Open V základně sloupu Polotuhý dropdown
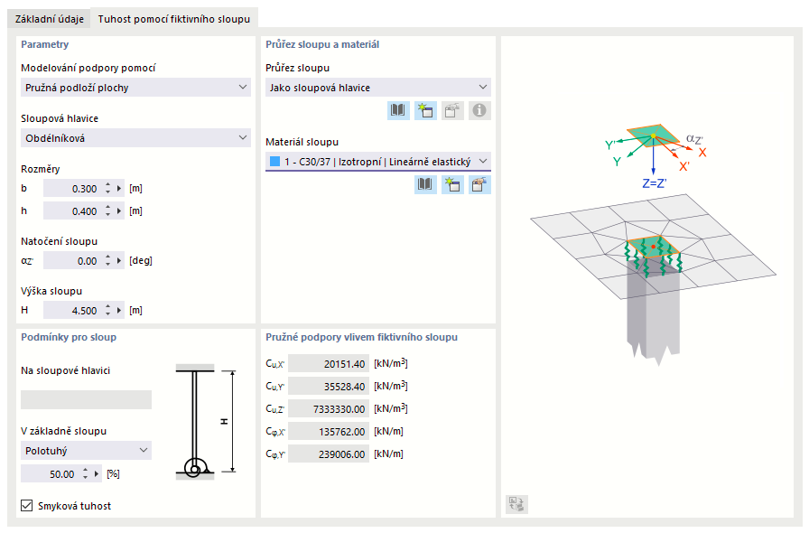This screenshot has height=533, width=809. point(86,451)
